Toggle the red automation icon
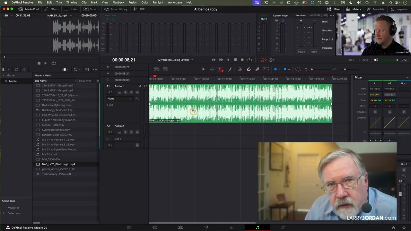Screen dimensions: 411x231 tap(263, 60)
